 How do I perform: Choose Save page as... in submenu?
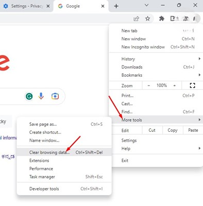(x=64, y=124)
